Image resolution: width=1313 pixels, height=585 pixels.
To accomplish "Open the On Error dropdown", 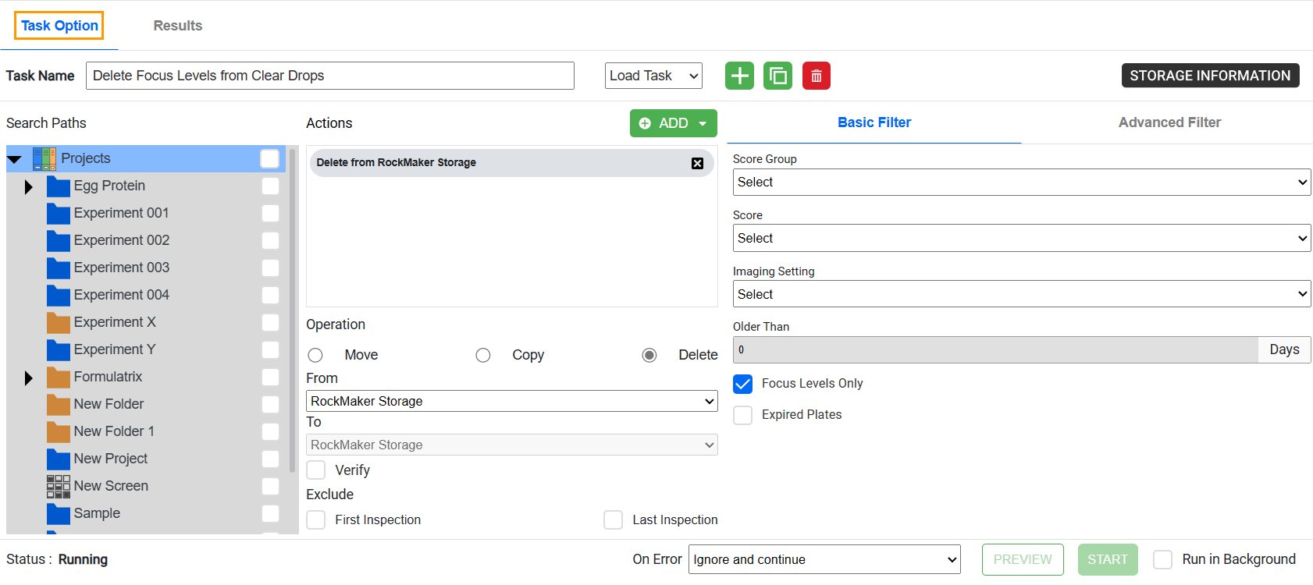I will pyautogui.click(x=824, y=559).
